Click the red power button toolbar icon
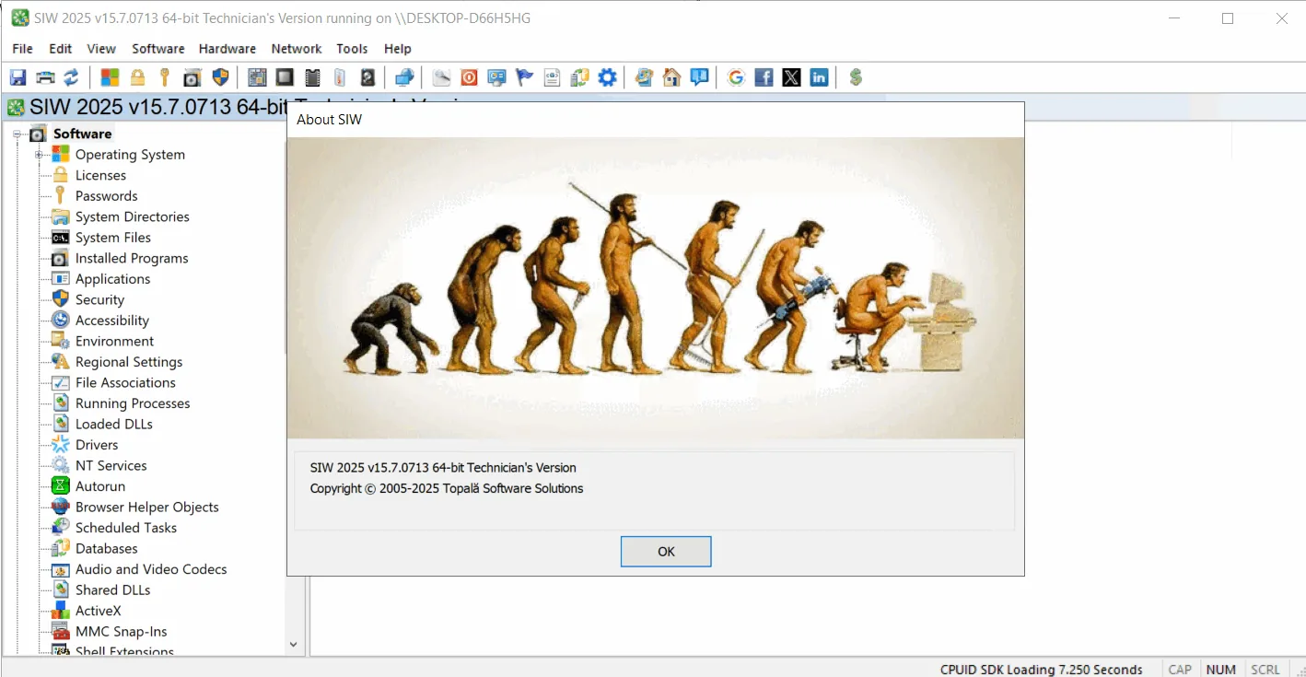Viewport: 1306px width, 677px height. pos(469,77)
